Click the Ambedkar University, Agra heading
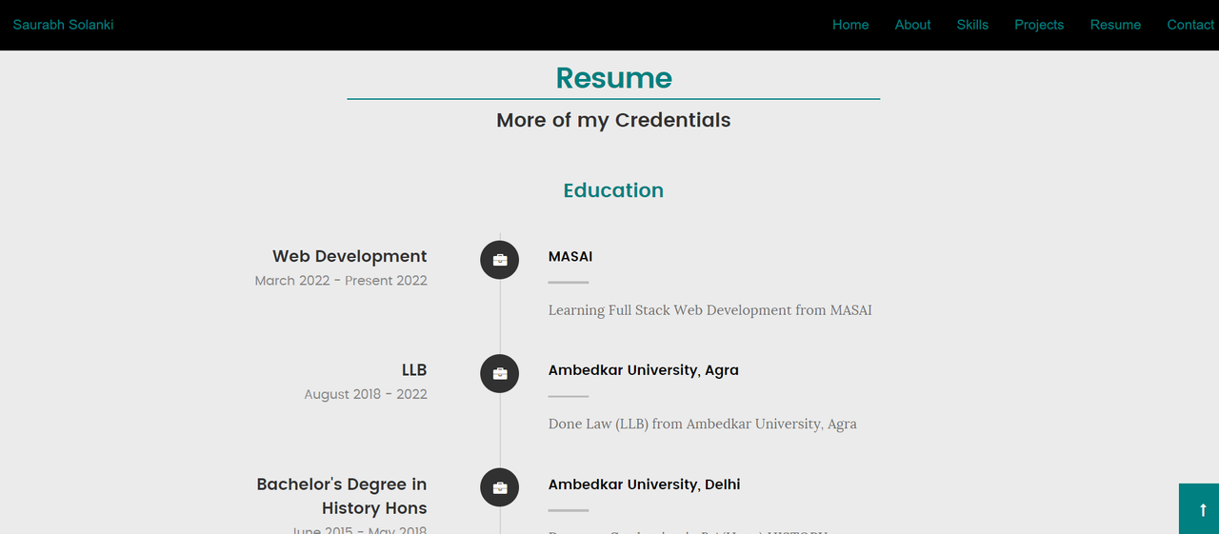Screen dimensions: 1219x534 point(644,370)
